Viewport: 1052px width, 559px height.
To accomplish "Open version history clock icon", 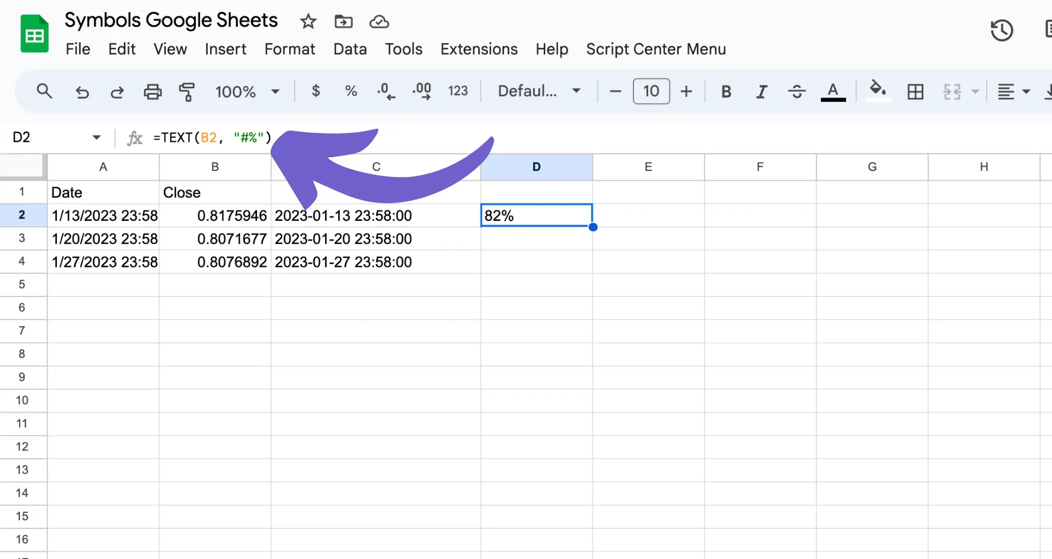I will pos(1002,30).
